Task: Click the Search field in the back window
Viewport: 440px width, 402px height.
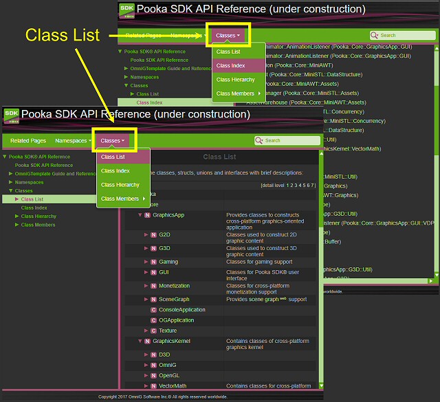Action: [x=403, y=35]
